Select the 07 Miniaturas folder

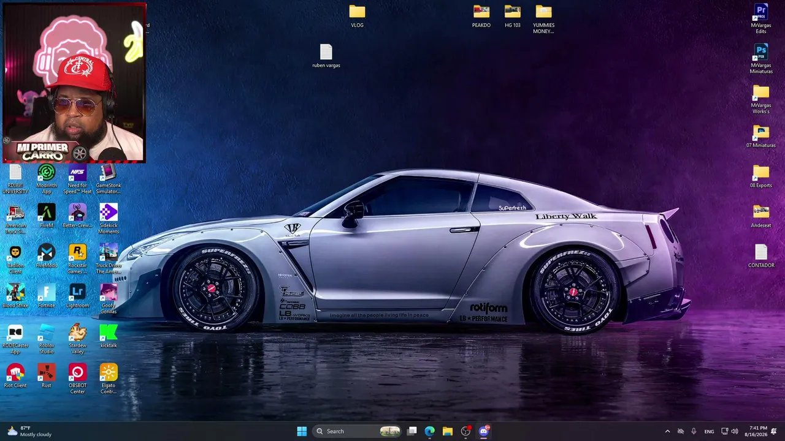tap(761, 136)
